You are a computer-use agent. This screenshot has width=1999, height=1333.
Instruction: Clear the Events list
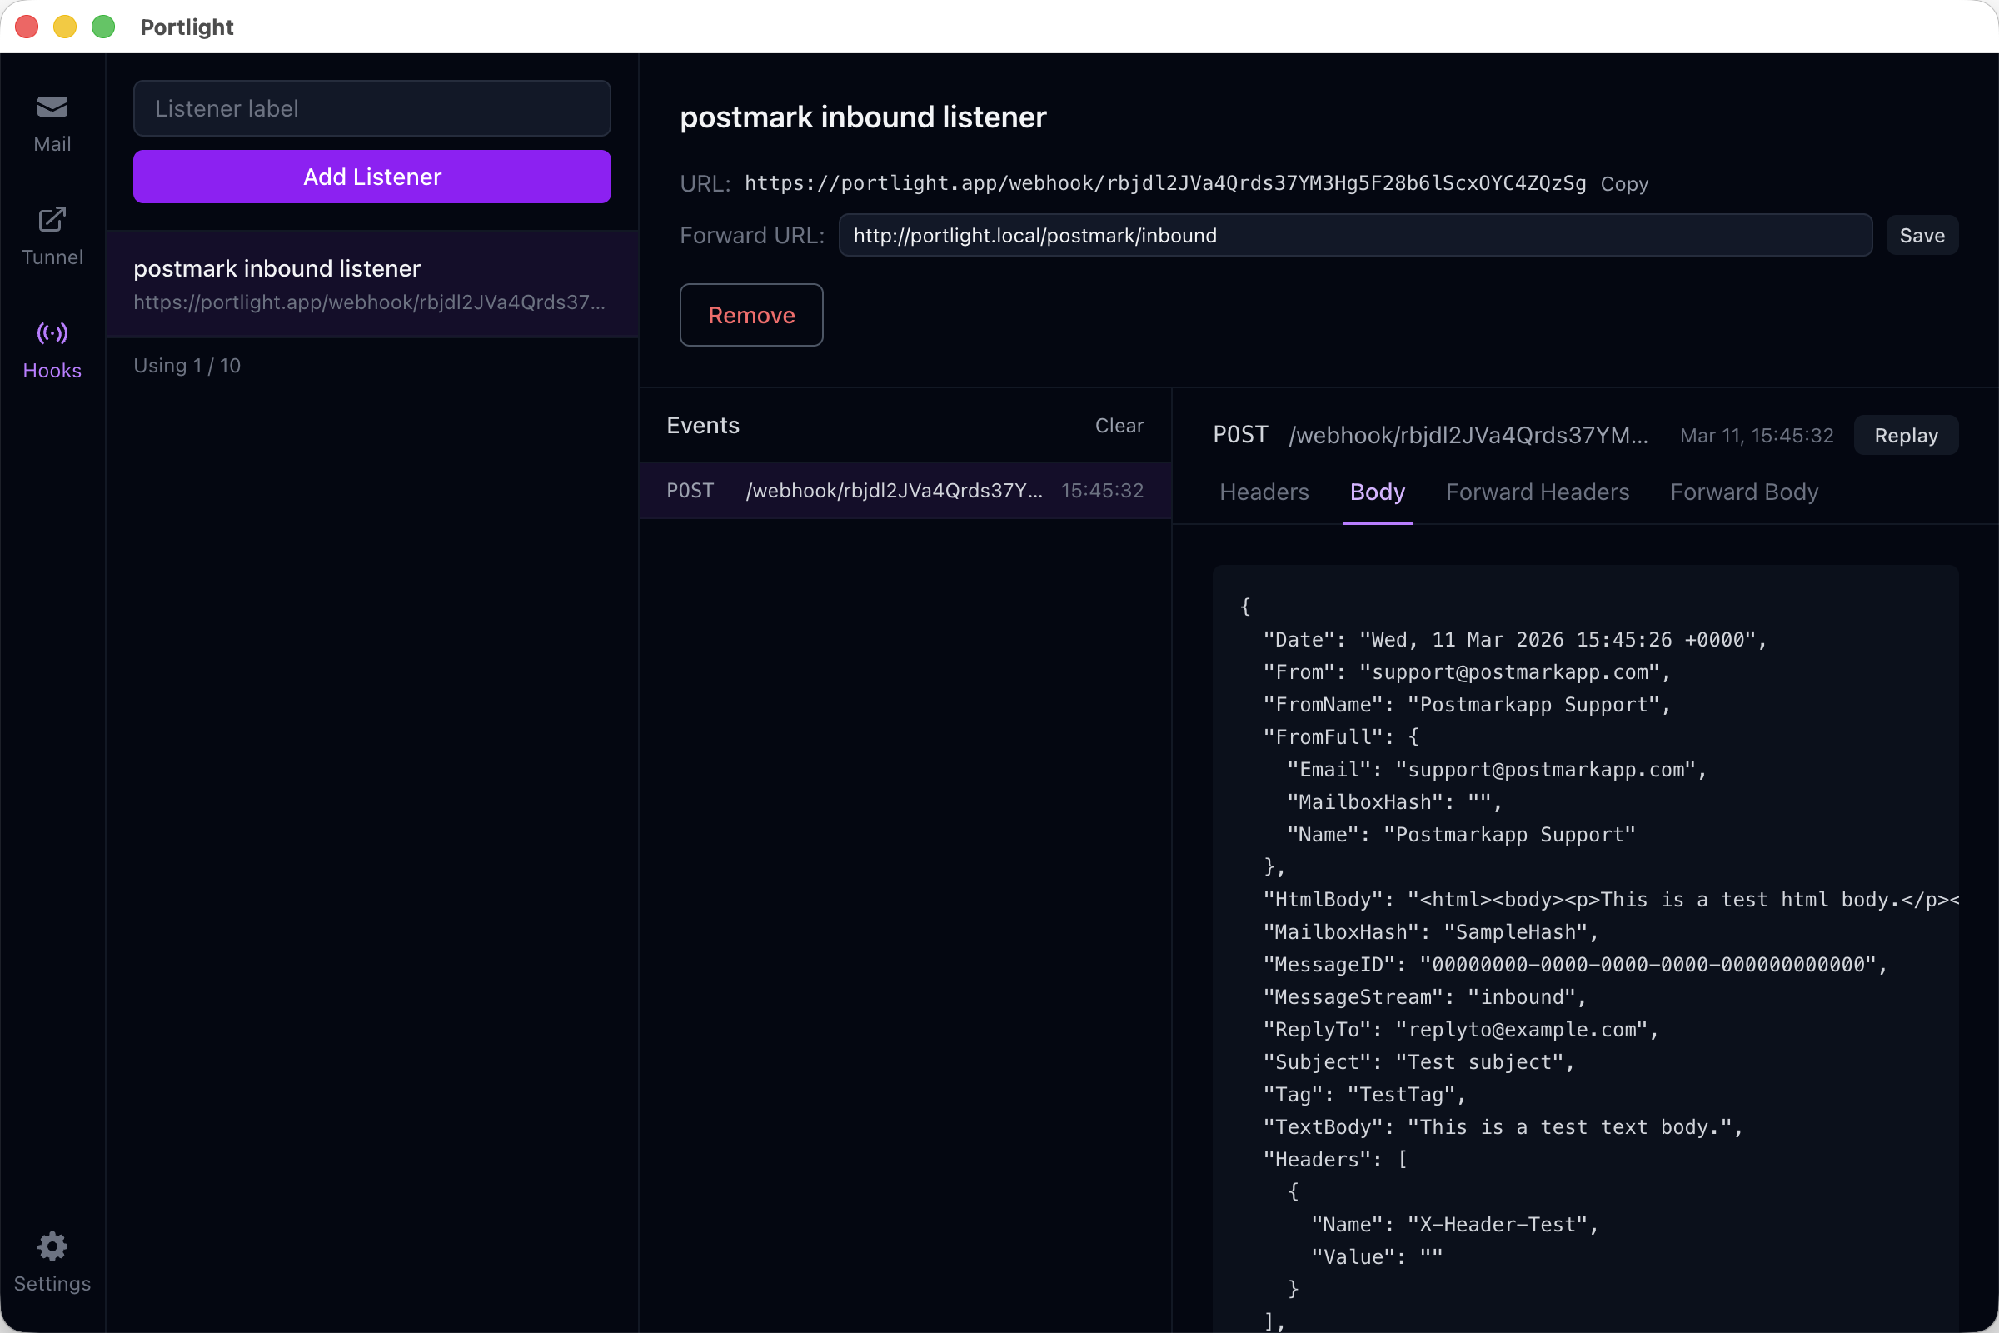pos(1119,425)
